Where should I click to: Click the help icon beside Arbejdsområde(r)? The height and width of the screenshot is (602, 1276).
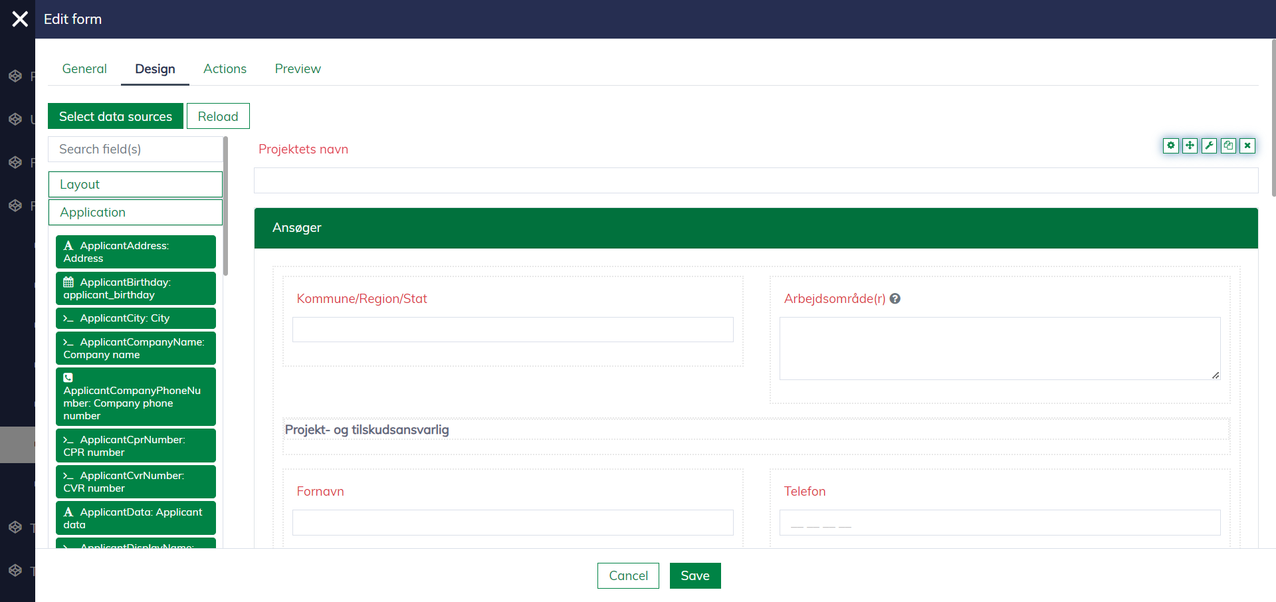click(x=895, y=299)
